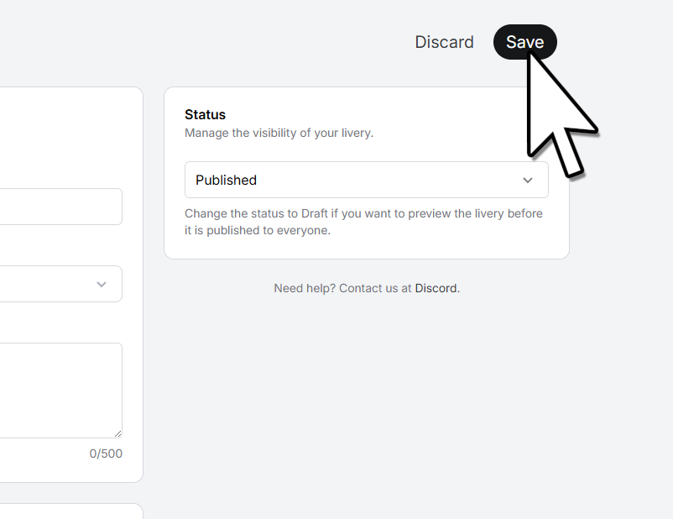The height and width of the screenshot is (519, 673).
Task: Open the Discord help link
Action: tap(436, 288)
